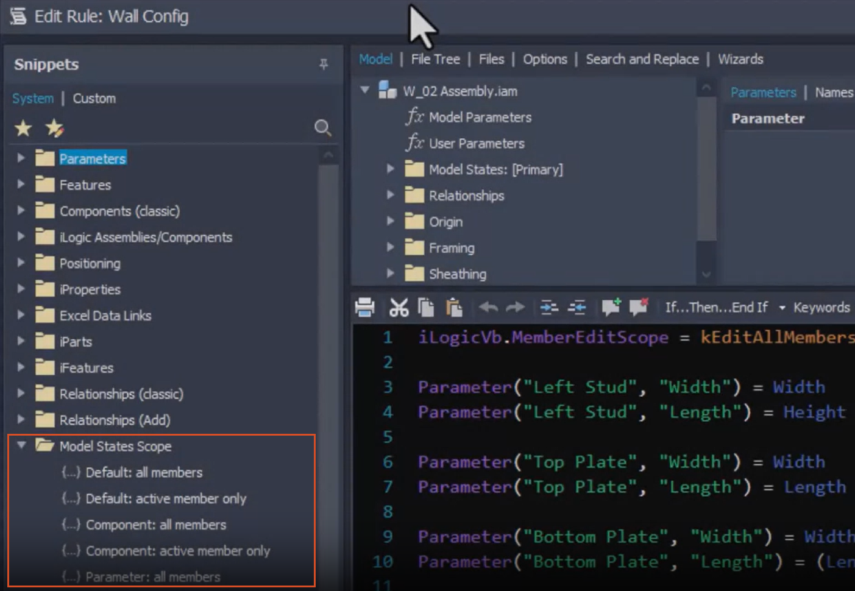Click the fx icon beside User Parameters
The width and height of the screenshot is (855, 591).
(x=414, y=142)
